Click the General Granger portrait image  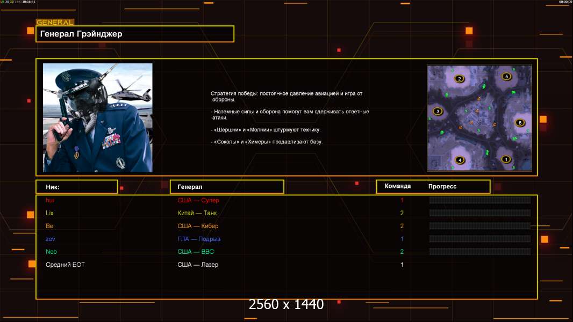(97, 118)
